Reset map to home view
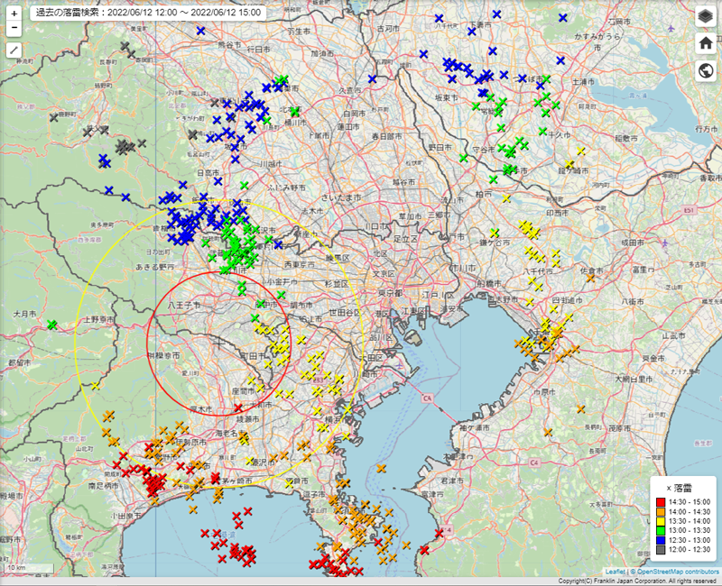The image size is (722, 586). [705, 43]
